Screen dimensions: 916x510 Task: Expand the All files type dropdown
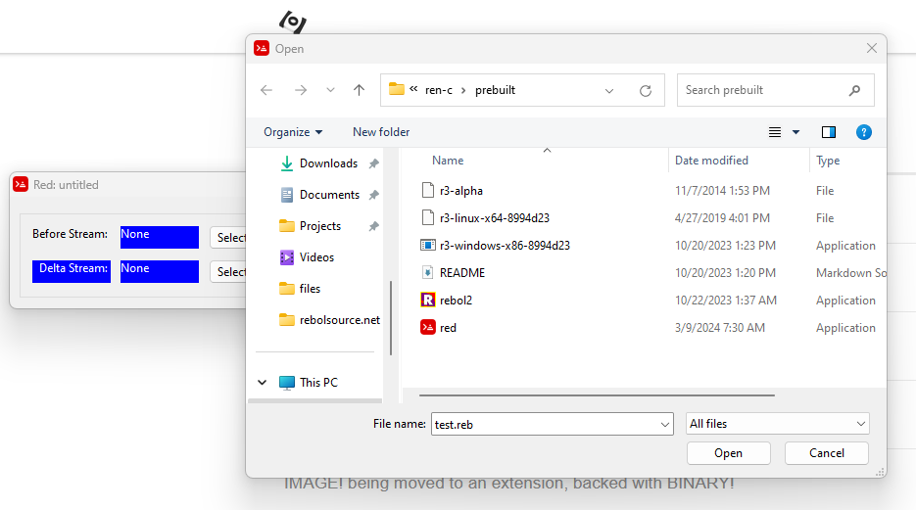pyautogui.click(x=778, y=424)
